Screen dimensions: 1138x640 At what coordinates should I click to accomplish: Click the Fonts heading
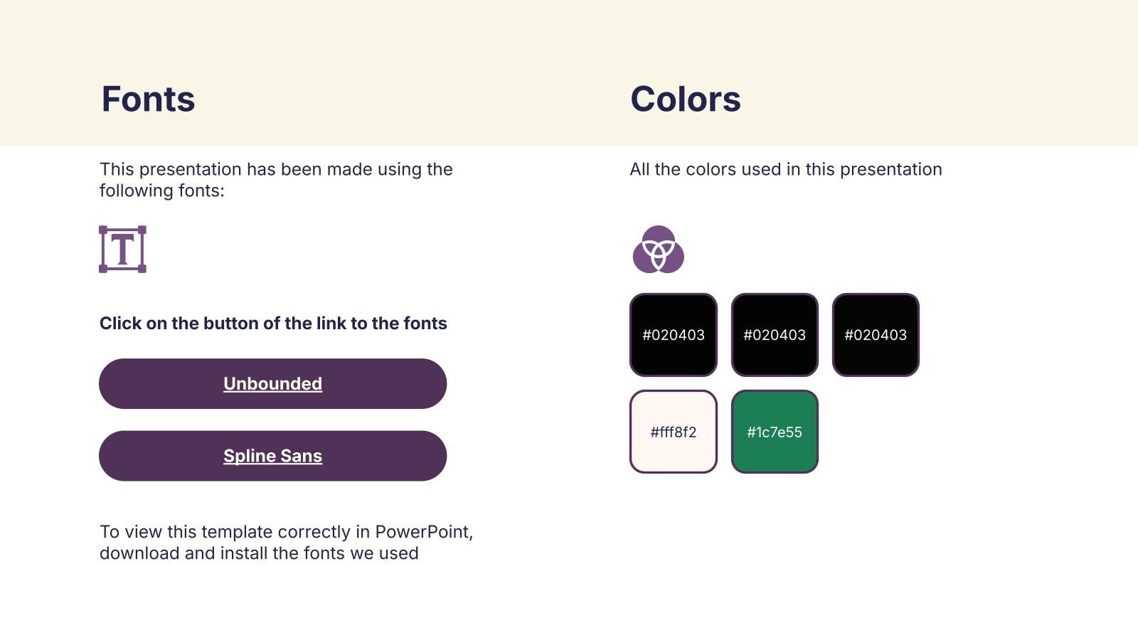pyautogui.click(x=148, y=99)
